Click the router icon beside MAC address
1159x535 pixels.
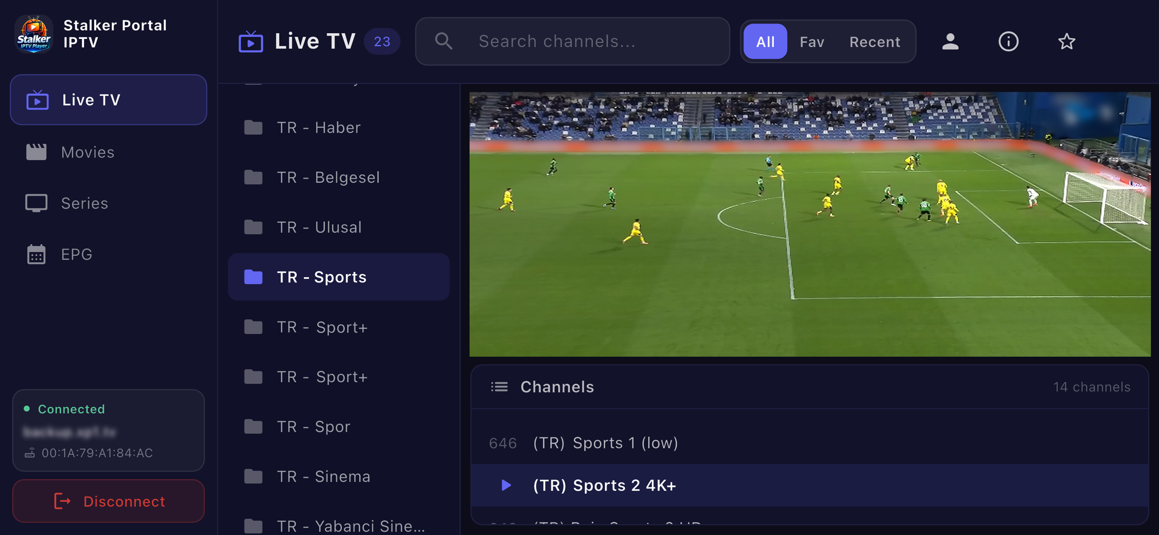point(30,453)
